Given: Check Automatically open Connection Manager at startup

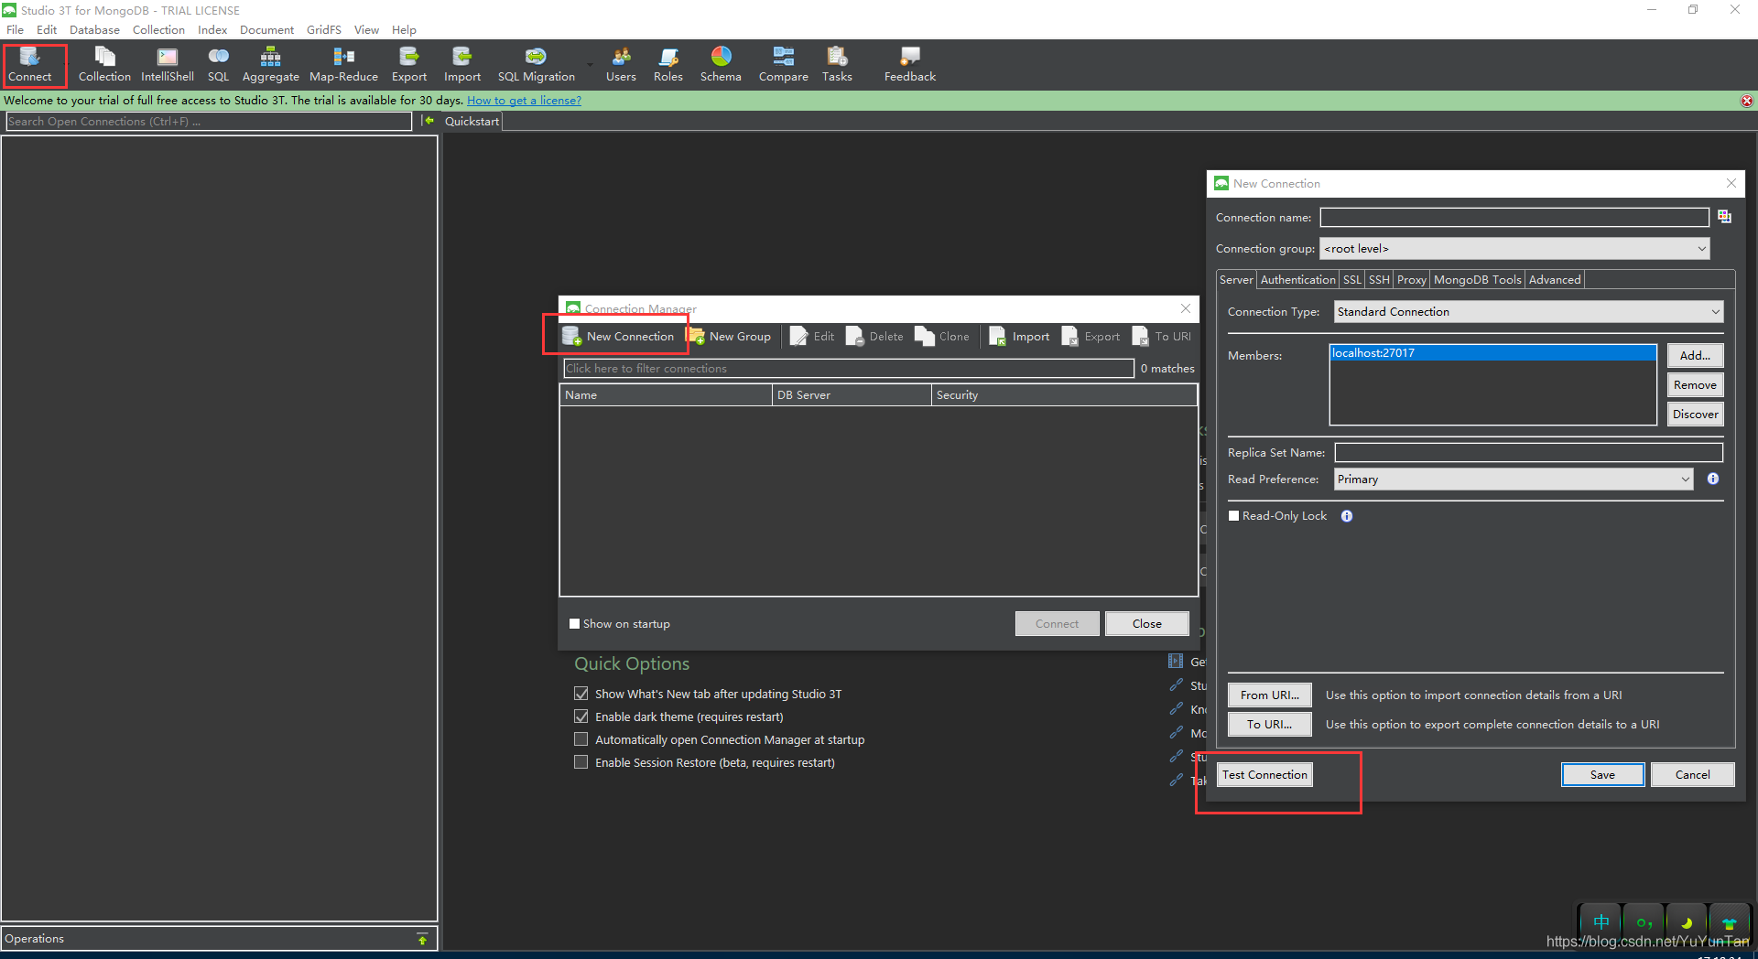Looking at the screenshot, I should click(581, 739).
